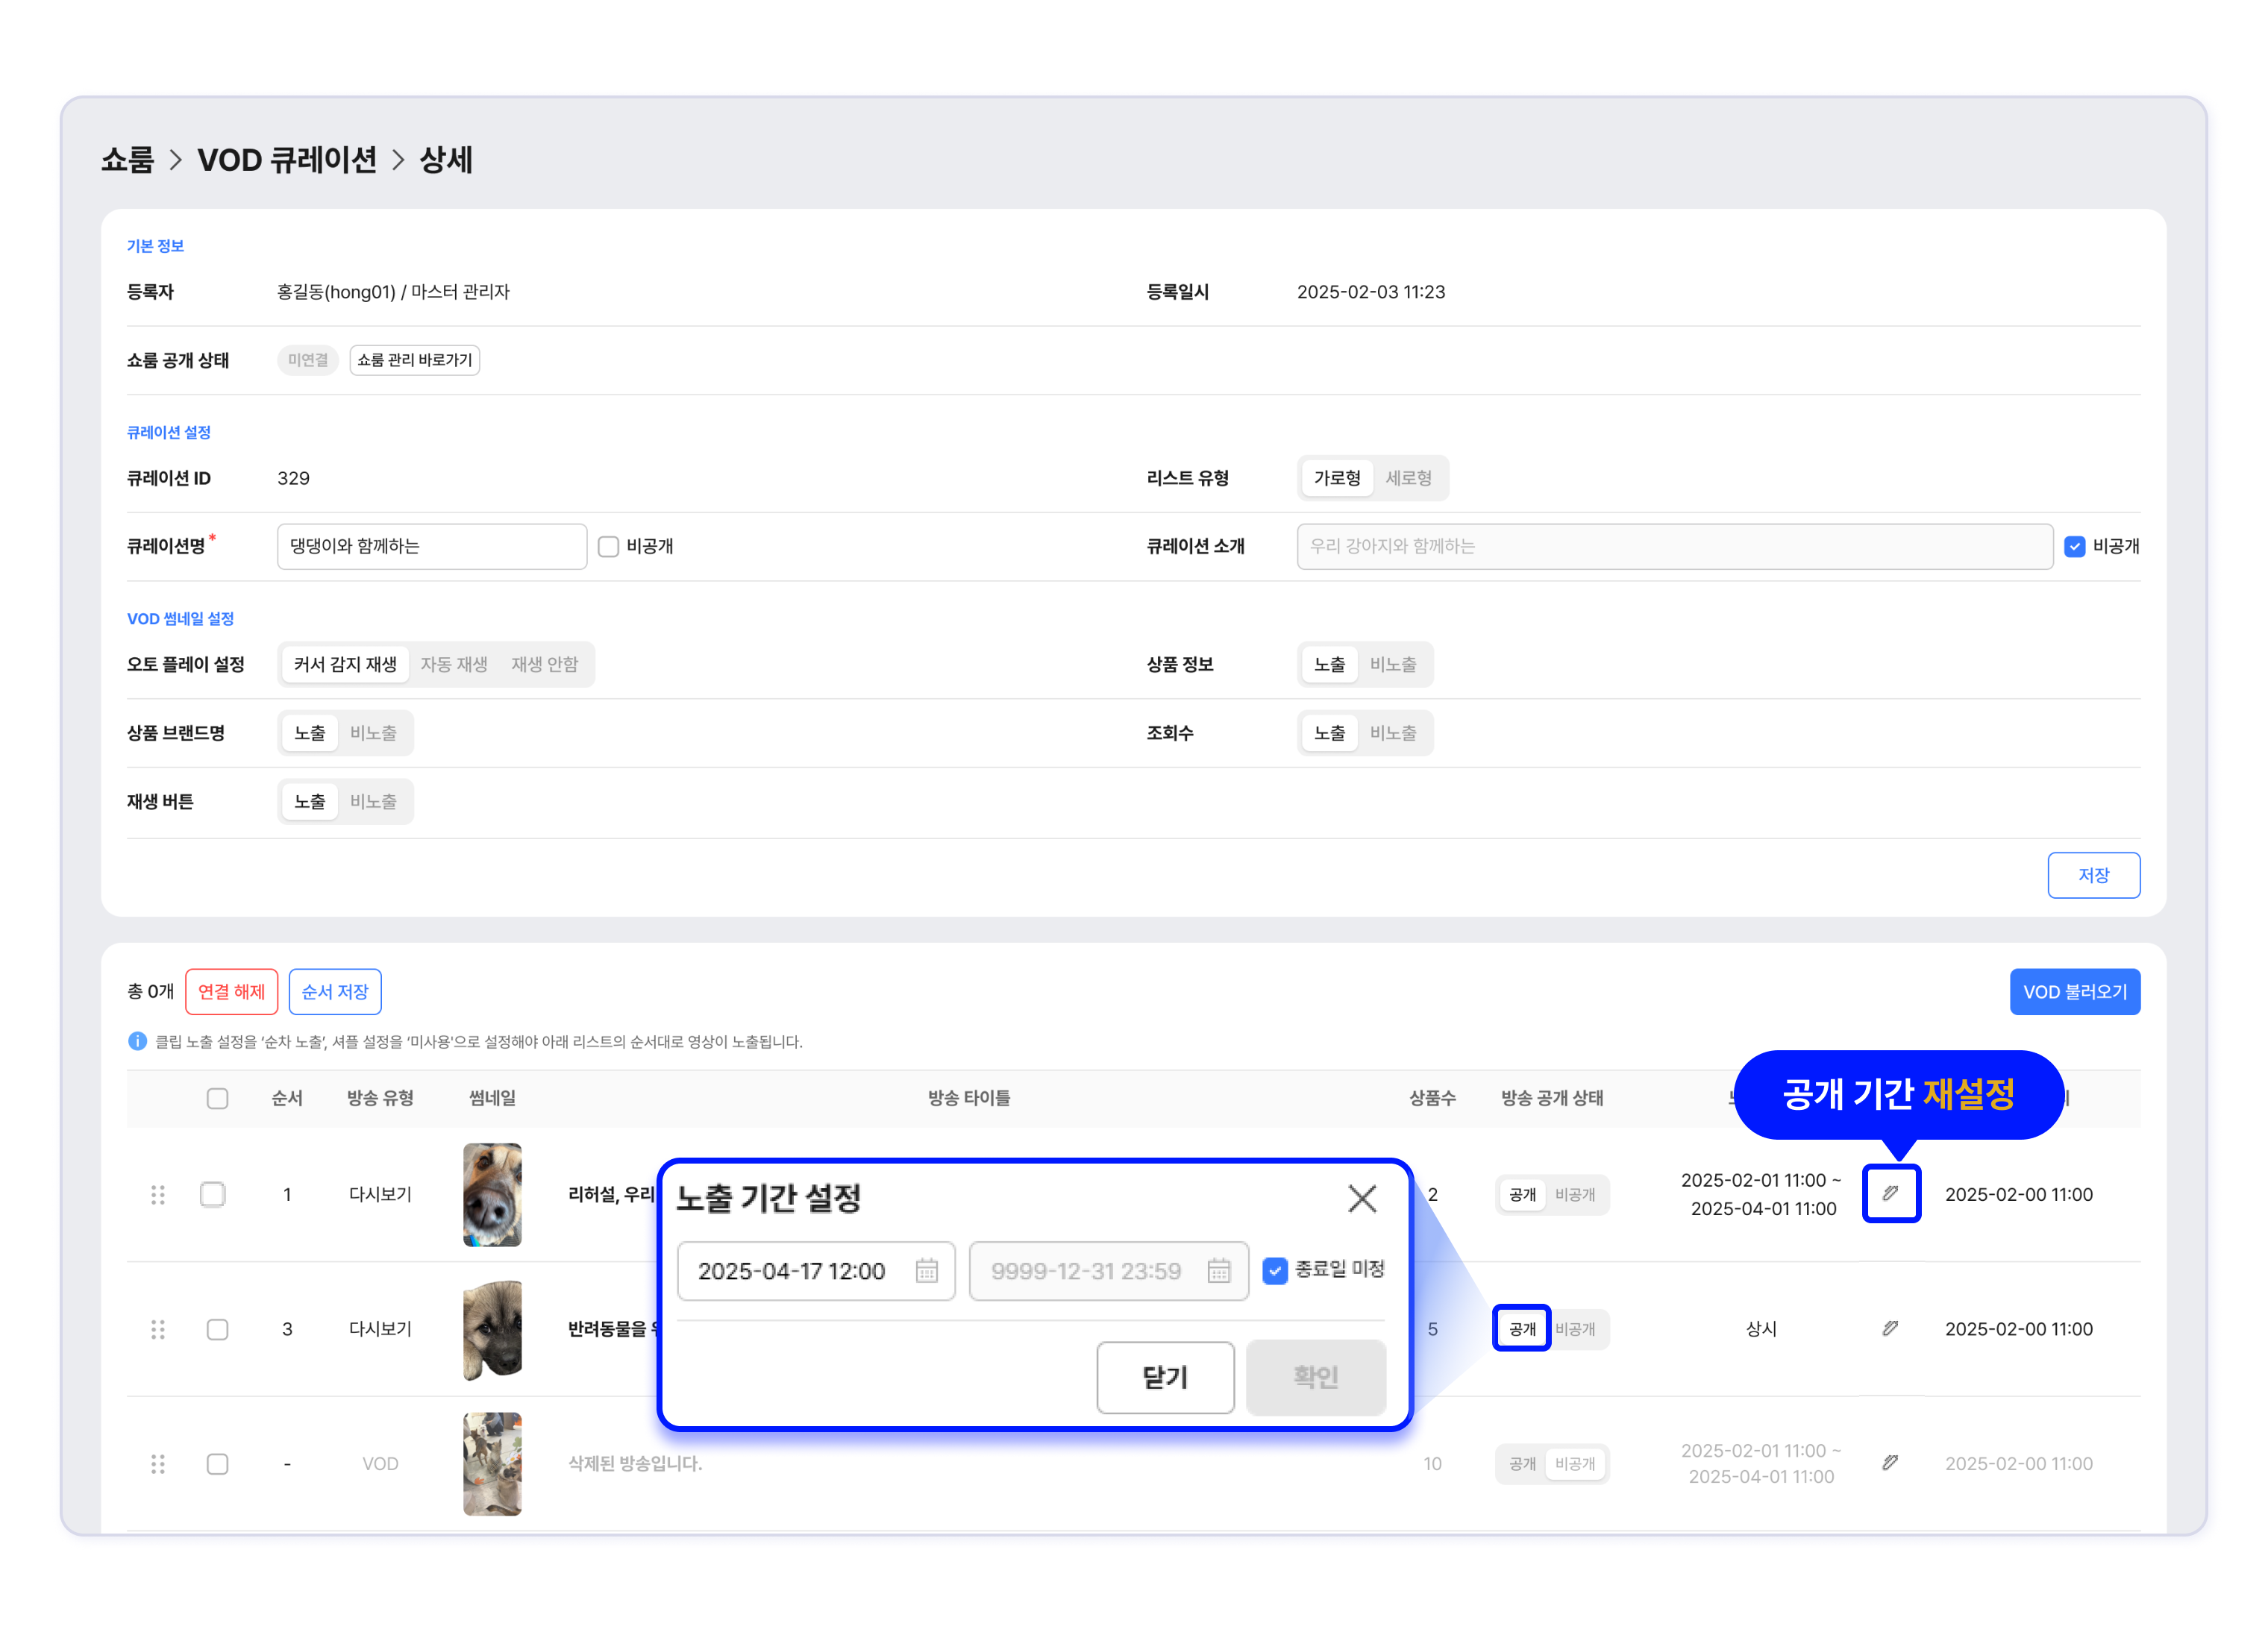2268x1632 pixels.
Task: Choose 자동 재생 autoplay option
Action: (x=454, y=664)
